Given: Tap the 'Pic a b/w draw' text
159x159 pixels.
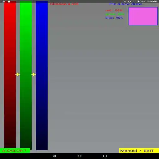Looking at the screenshot, I should coord(125,4).
